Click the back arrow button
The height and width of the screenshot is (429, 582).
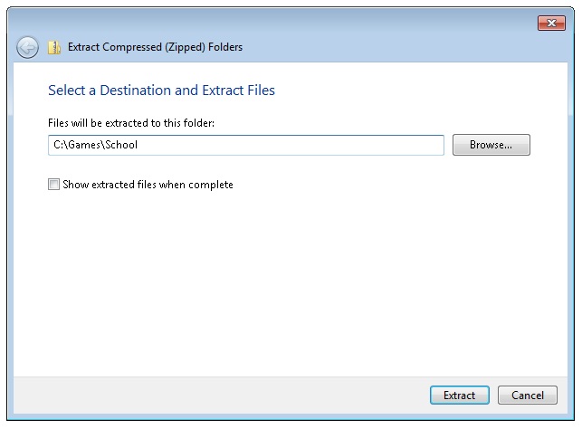click(x=27, y=47)
